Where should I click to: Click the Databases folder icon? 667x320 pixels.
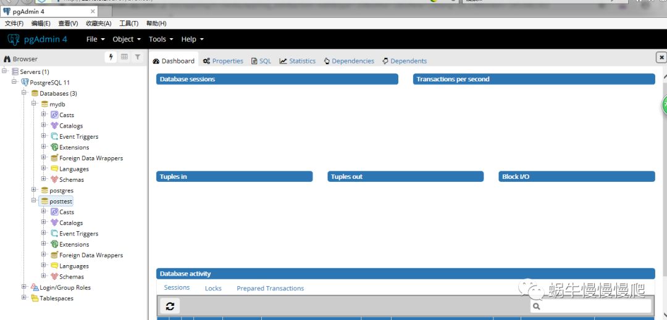tap(35, 93)
